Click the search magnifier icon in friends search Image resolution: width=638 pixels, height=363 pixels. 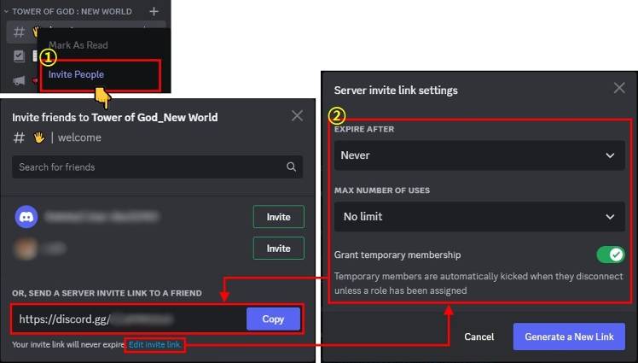click(x=291, y=167)
